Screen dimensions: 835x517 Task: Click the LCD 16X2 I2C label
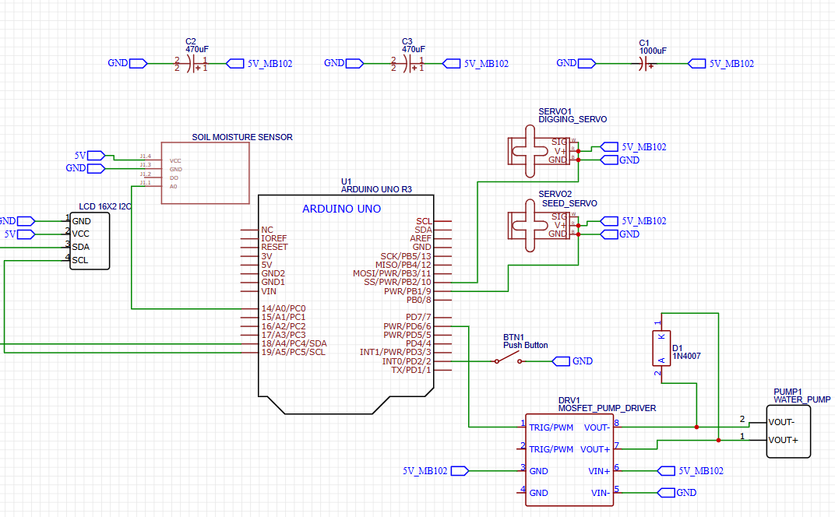coord(105,206)
